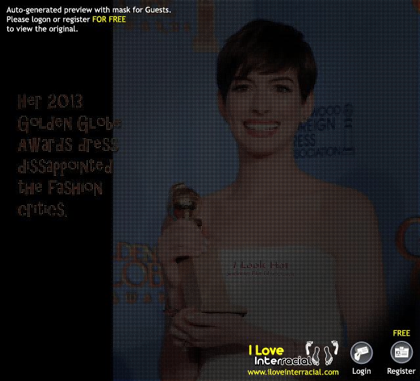The width and height of the screenshot is (420, 381).
Task: Open the Login text label
Action: click(362, 371)
